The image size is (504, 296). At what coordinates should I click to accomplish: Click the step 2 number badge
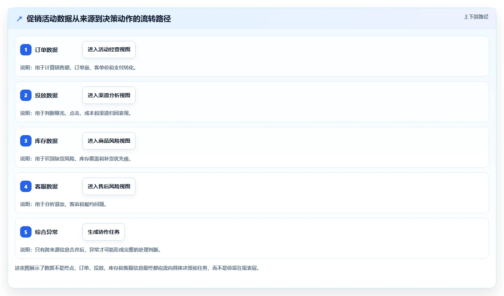coord(26,95)
